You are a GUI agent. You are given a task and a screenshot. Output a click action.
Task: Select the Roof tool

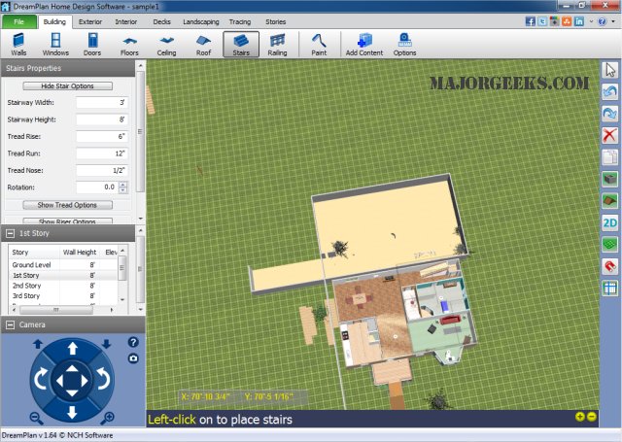(203, 45)
